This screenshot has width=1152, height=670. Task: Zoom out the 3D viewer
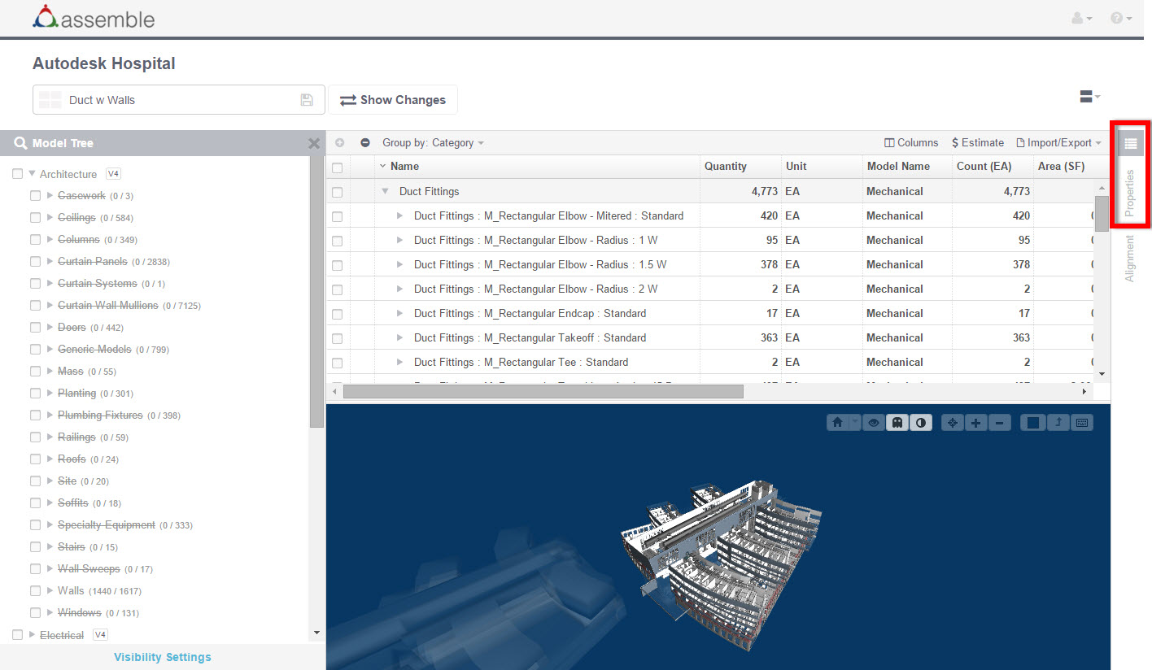pyautogui.click(x=1001, y=423)
